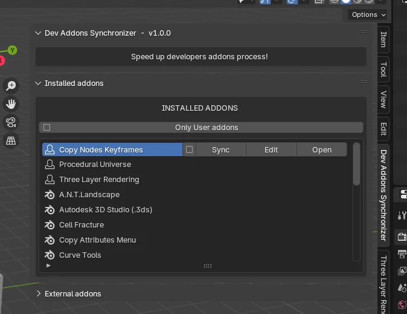Viewport: 407px width, 314px height.
Task: Open the Properties editor type icon
Action: pos(403,194)
